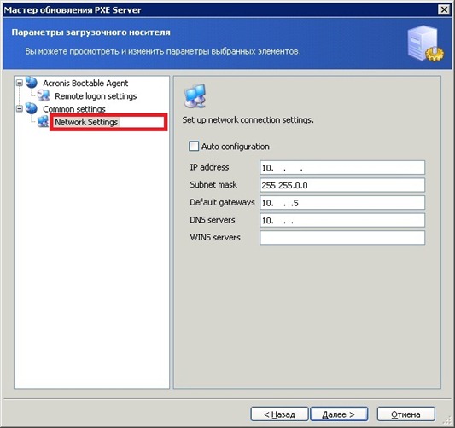Select the Common settings tree item

point(74,109)
